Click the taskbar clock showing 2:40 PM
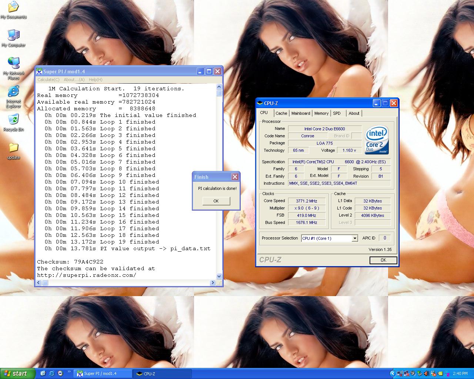This screenshot has width=474, height=379. pyautogui.click(x=460, y=373)
